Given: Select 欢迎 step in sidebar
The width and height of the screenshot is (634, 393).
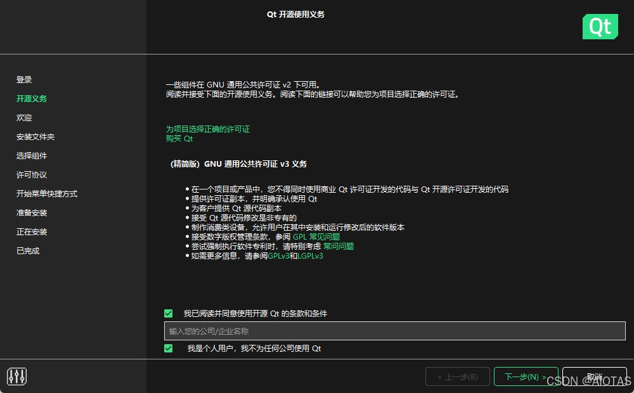Looking at the screenshot, I should (x=24, y=118).
